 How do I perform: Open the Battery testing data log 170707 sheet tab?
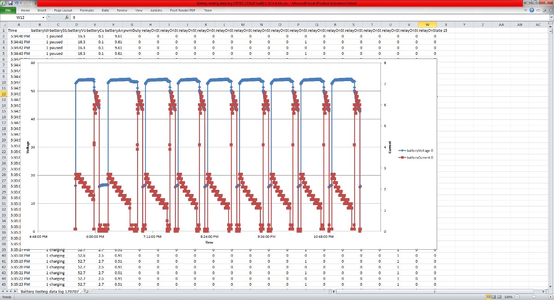click(49, 292)
